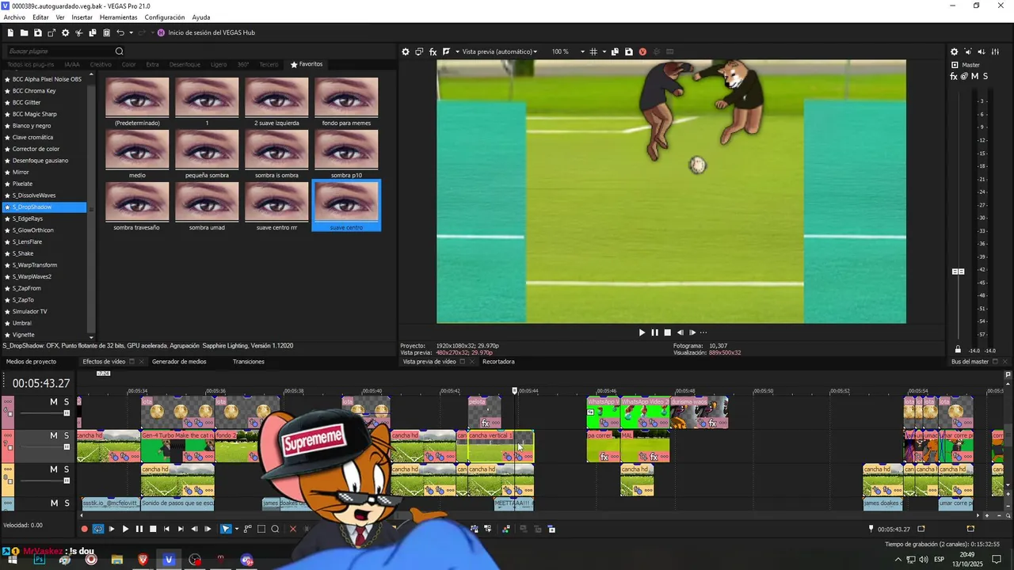Viewport: 1014px width, 570px height.
Task: Mute the bottom audio track
Action: pyautogui.click(x=54, y=503)
